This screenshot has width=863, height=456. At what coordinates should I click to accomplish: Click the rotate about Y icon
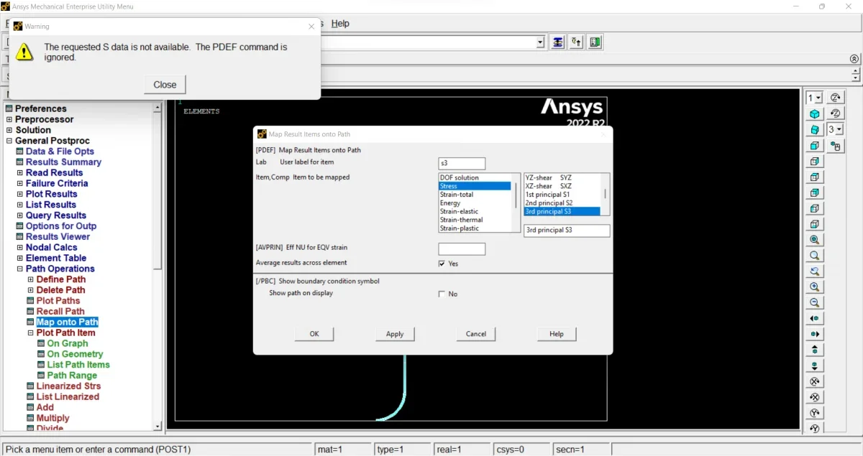click(814, 413)
